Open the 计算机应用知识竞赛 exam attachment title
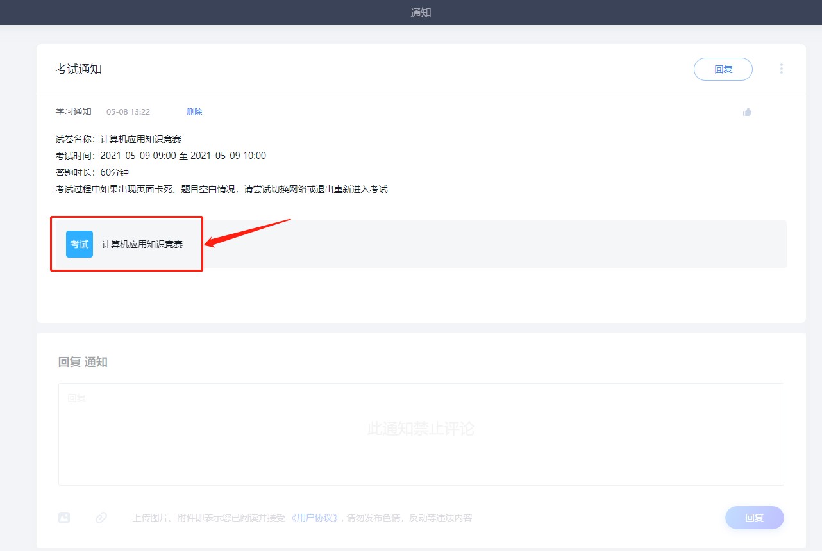The height and width of the screenshot is (551, 822). [142, 245]
